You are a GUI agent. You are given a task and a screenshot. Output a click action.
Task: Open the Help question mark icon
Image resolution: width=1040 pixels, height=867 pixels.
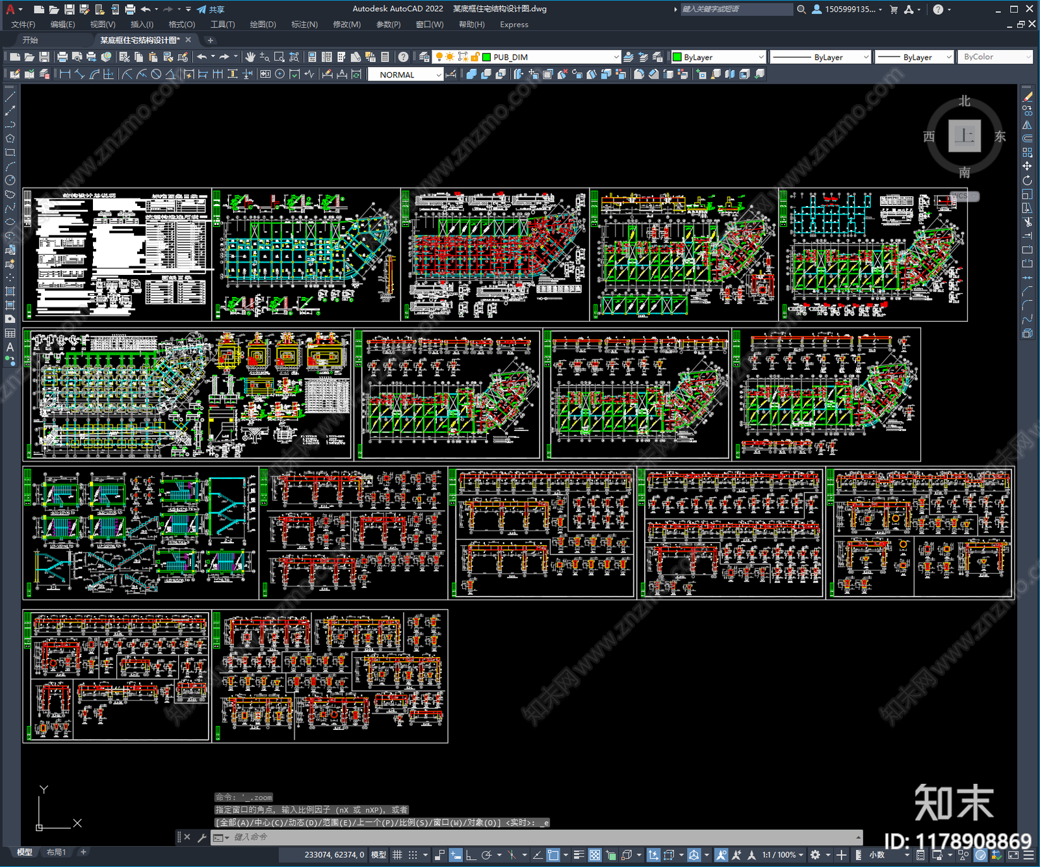[x=404, y=57]
